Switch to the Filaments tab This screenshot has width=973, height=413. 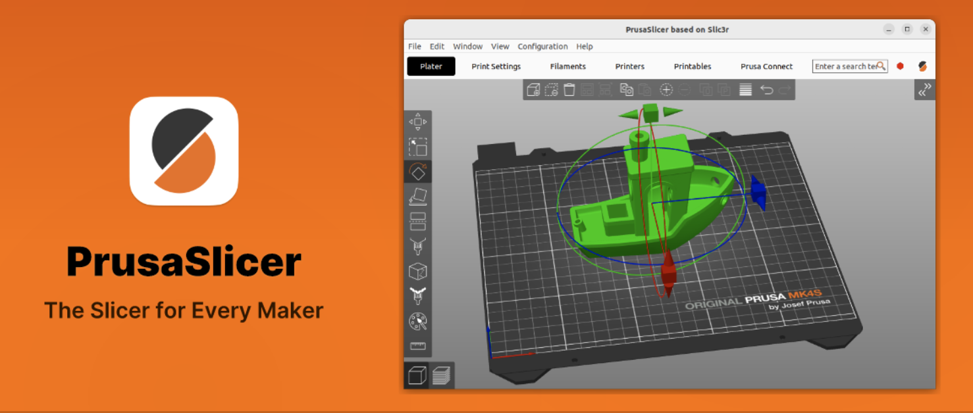pos(568,66)
